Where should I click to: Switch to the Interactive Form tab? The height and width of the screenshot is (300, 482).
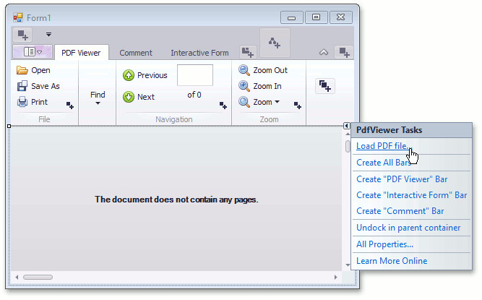tap(199, 53)
